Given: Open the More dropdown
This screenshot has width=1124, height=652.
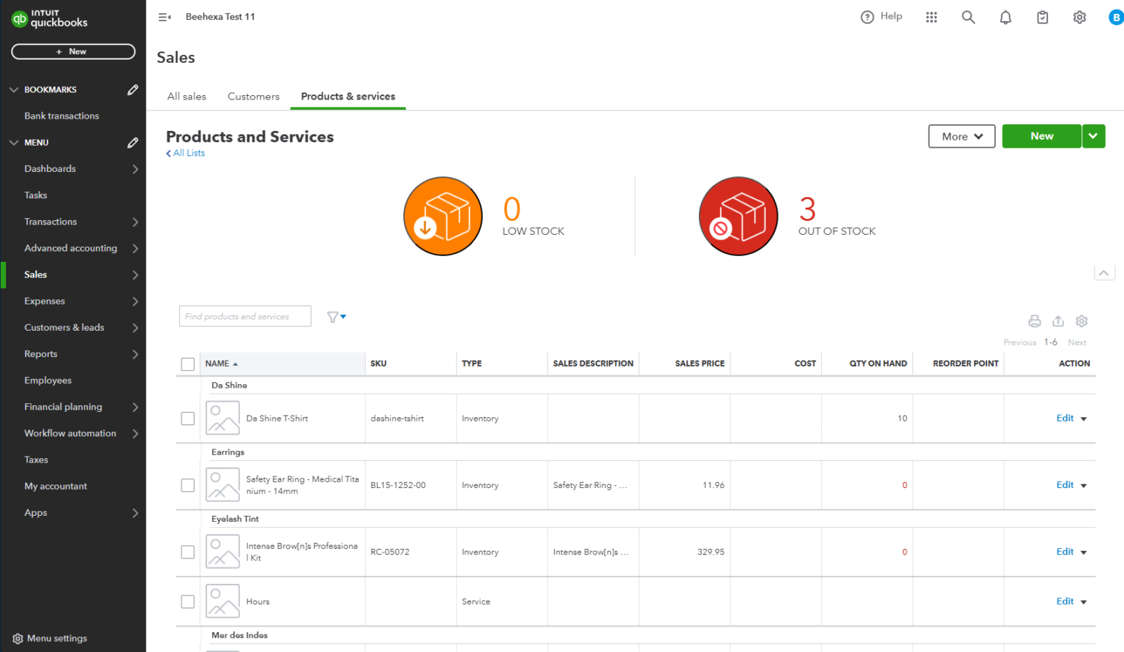Looking at the screenshot, I should 961,136.
